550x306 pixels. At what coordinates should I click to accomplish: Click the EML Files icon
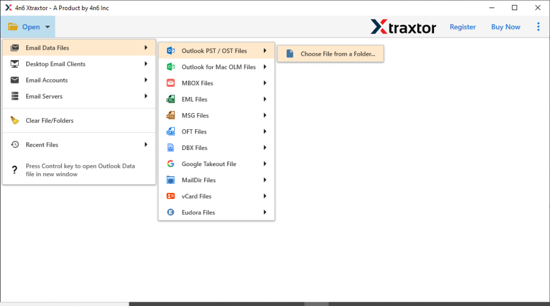coord(170,99)
